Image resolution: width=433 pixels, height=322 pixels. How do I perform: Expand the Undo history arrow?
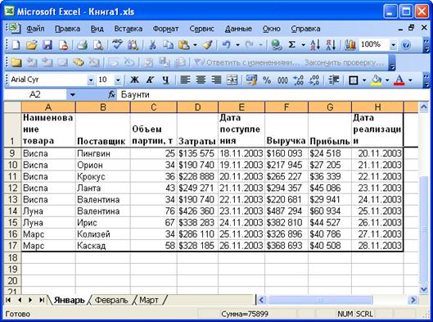tap(237, 45)
